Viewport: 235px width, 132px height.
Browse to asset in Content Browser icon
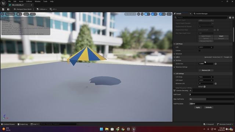pyautogui.click(x=8, y=9)
